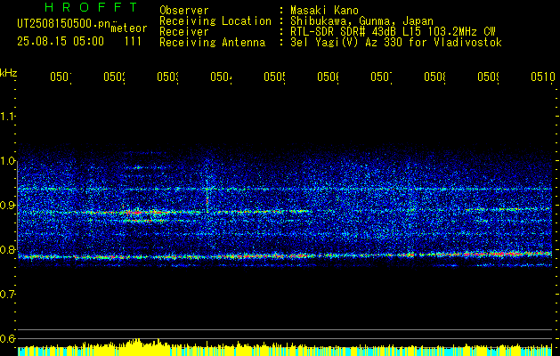560x356 pixels.
Task: Select the UT2508150500.pn filename text
Action: [x=63, y=24]
